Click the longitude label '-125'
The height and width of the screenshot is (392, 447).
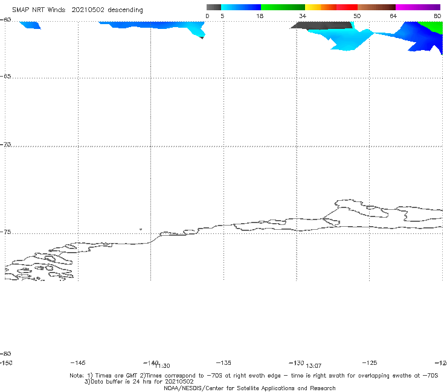click(370, 362)
